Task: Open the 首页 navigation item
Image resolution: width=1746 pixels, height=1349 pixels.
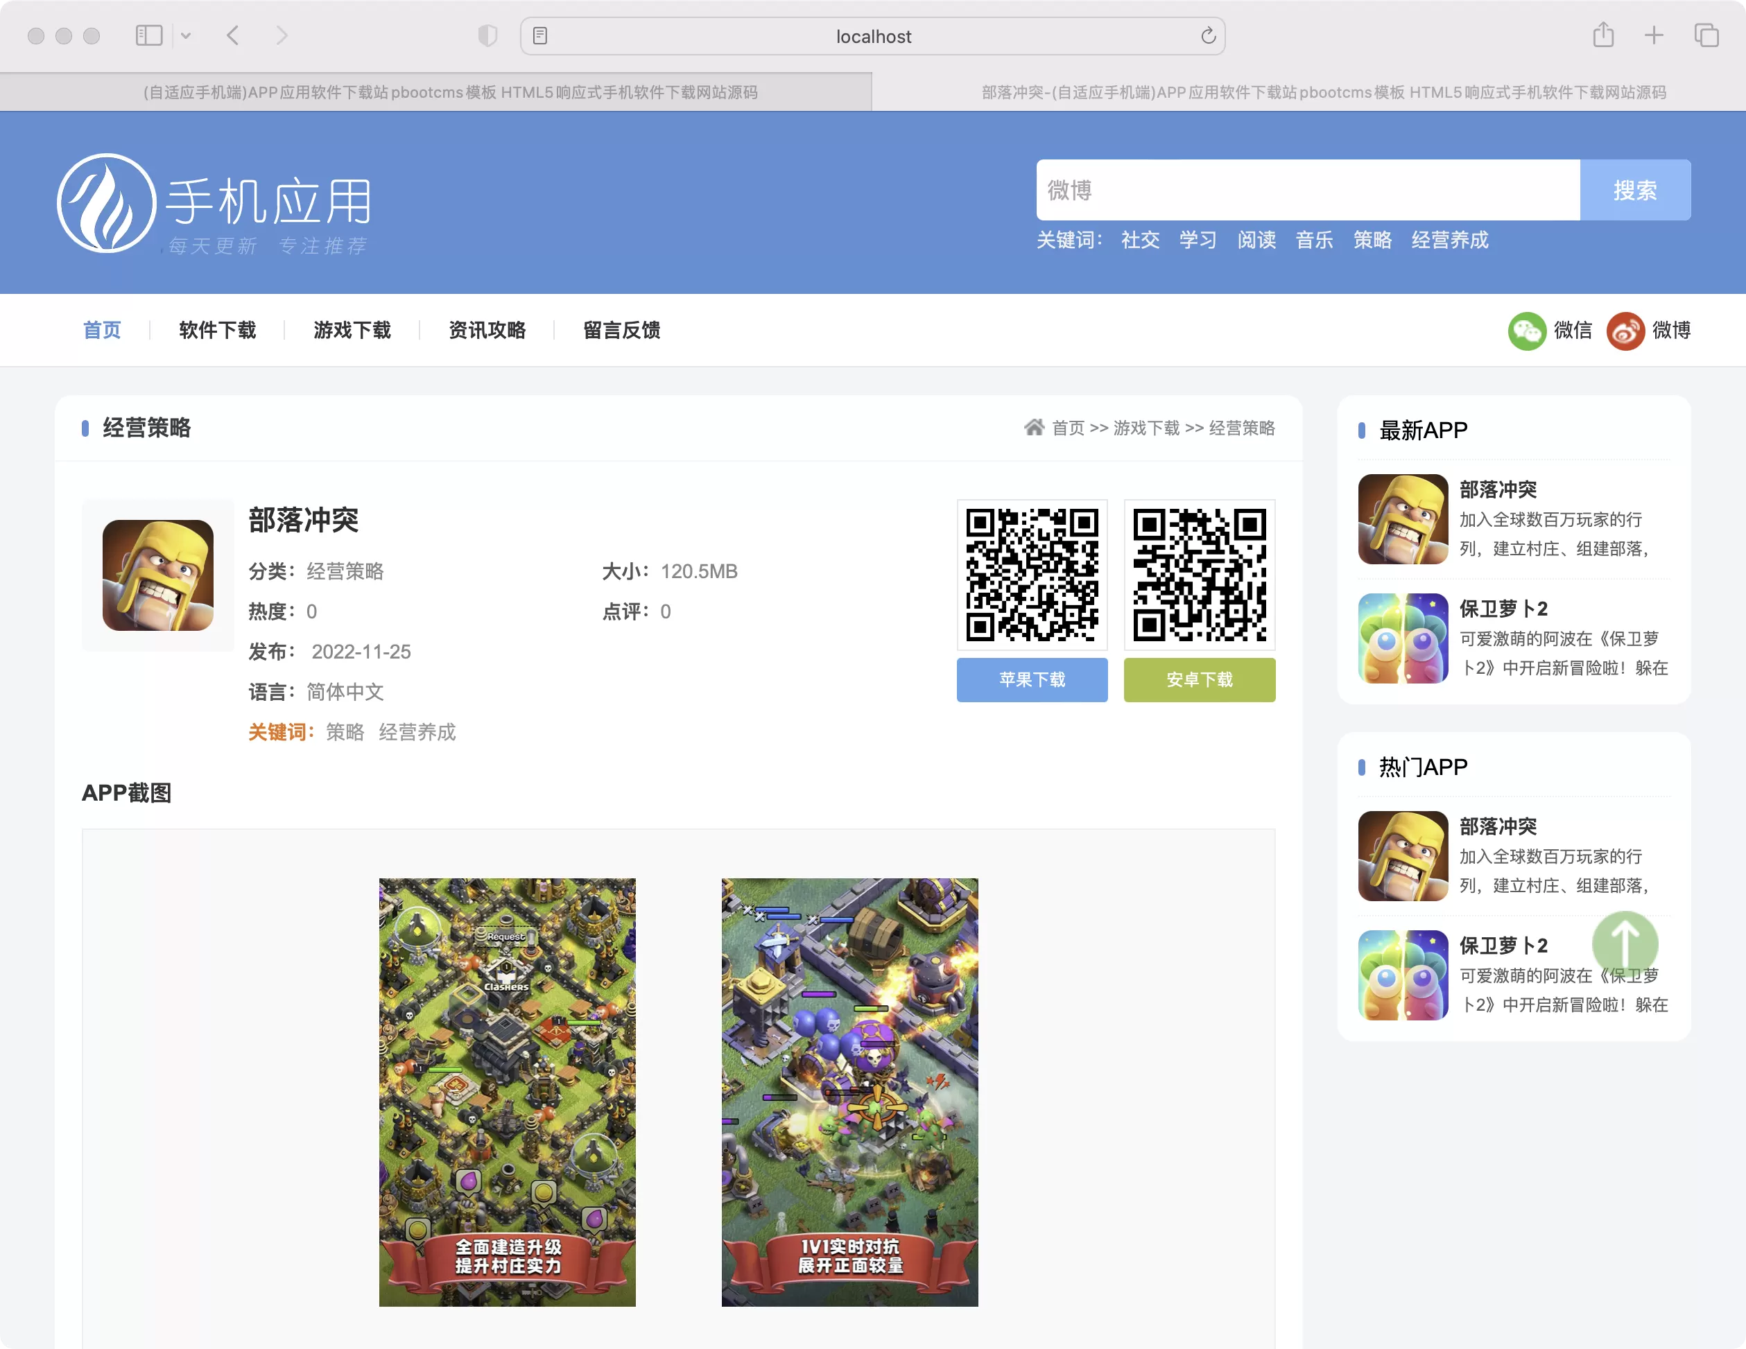Action: tap(101, 330)
